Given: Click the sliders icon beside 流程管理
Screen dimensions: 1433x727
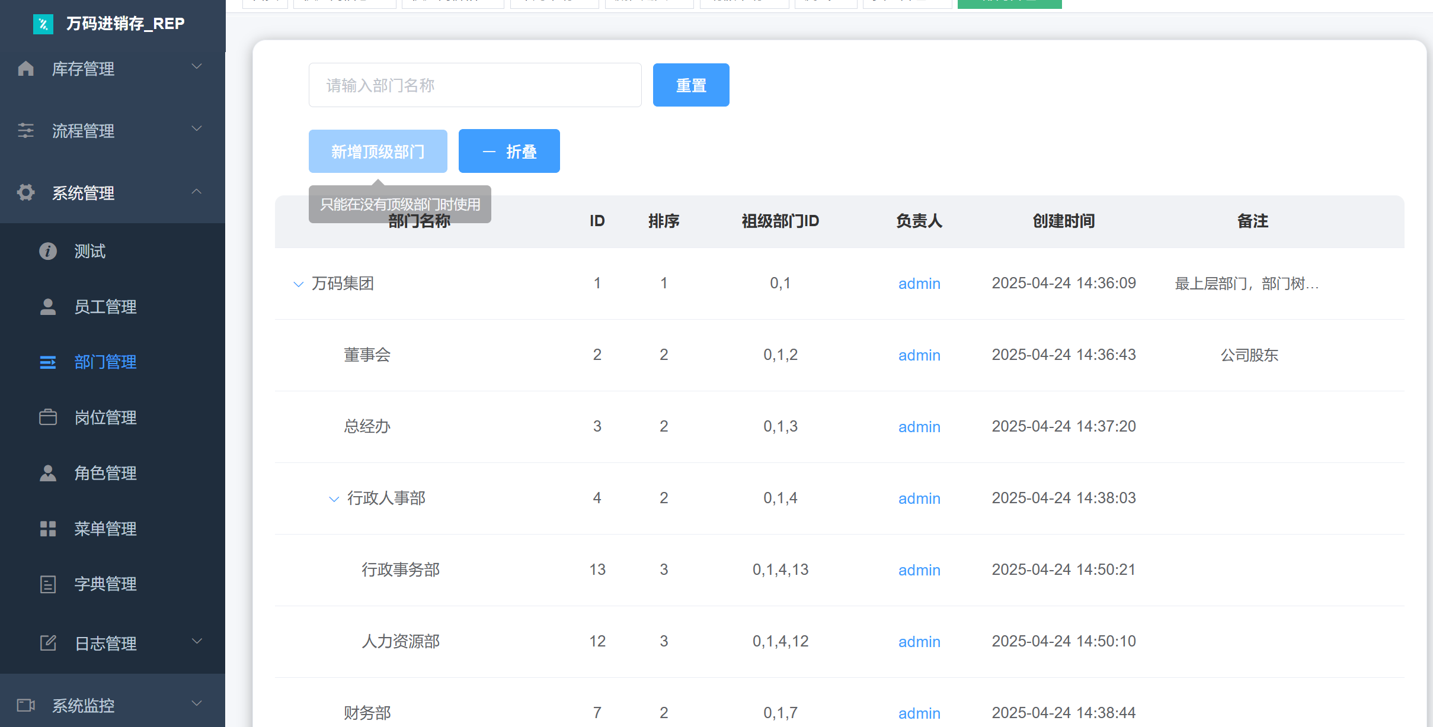Looking at the screenshot, I should [26, 131].
